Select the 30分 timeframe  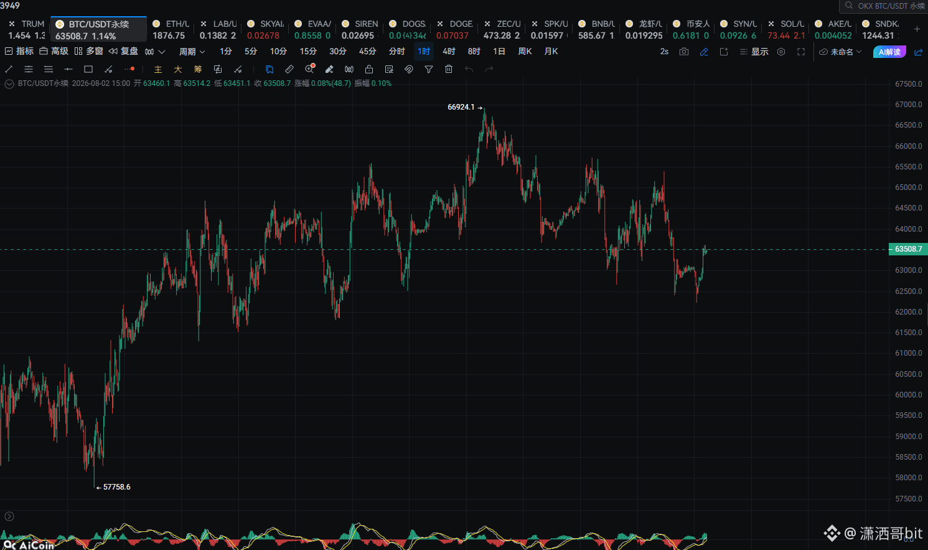tap(338, 52)
